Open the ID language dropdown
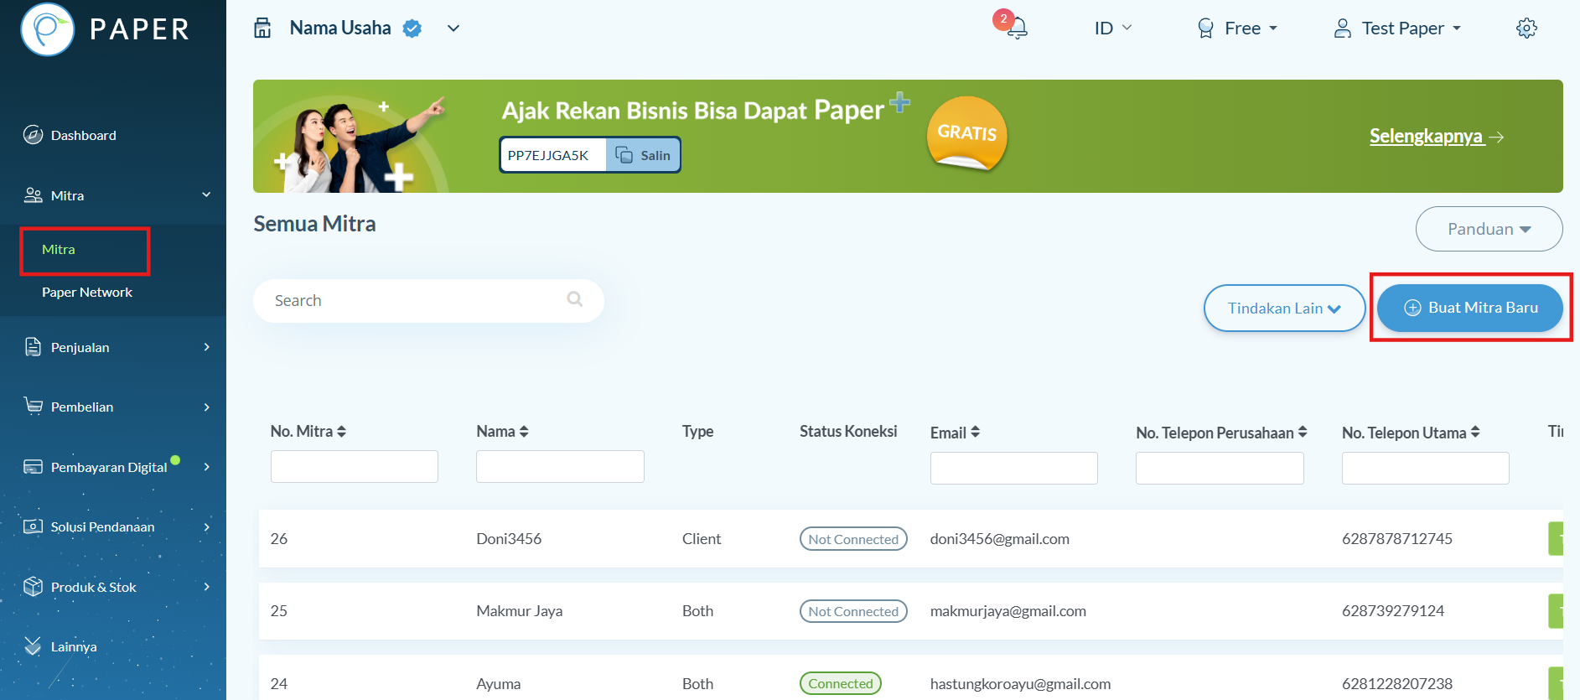1580x700 pixels. [x=1112, y=29]
